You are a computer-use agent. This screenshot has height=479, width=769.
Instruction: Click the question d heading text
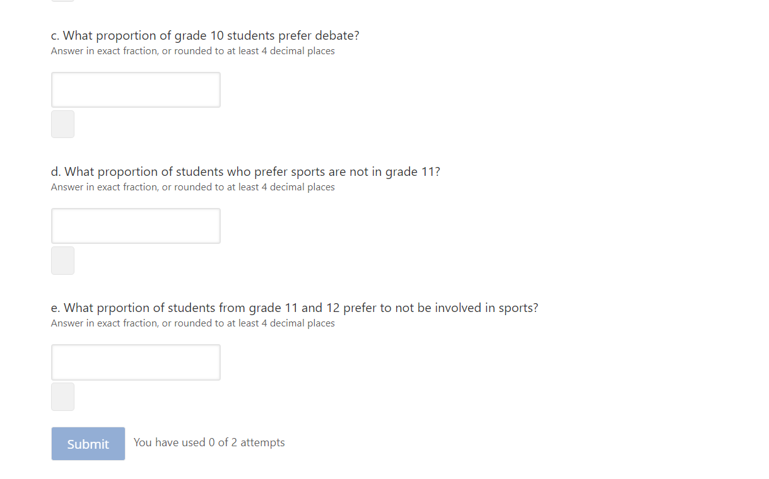[x=245, y=171]
